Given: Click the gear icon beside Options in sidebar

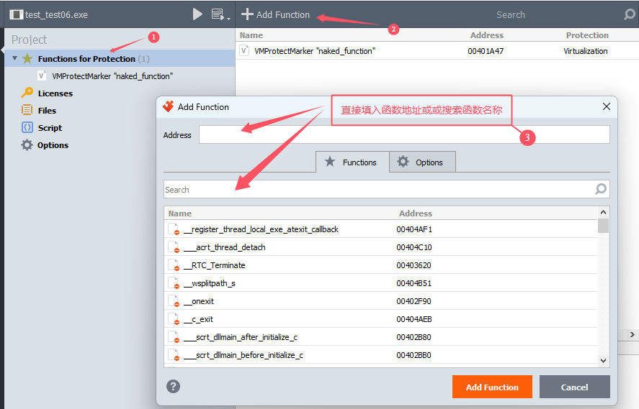Looking at the screenshot, I should point(27,144).
